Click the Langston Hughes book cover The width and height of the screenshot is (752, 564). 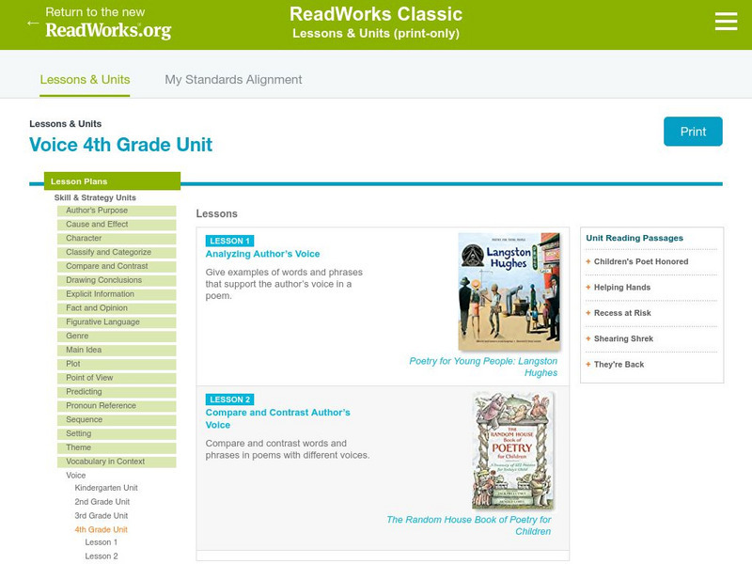509,291
